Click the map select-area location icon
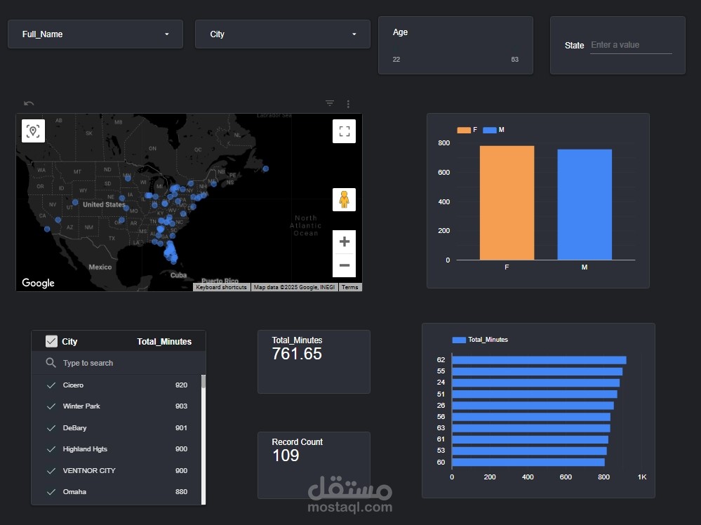Viewport: 701px width, 525px height. (33, 131)
